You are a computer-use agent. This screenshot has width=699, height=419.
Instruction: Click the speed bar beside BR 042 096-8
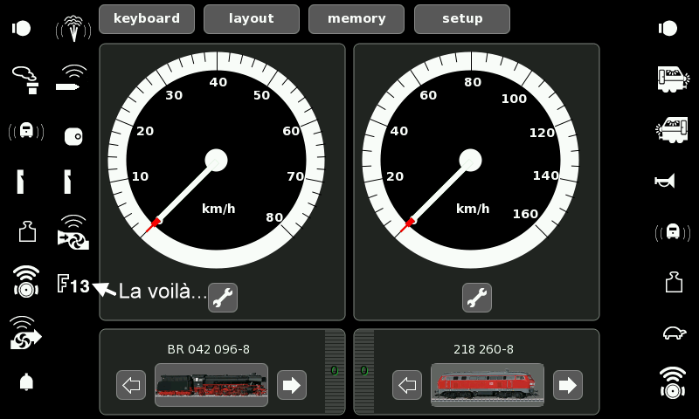[x=335, y=372]
